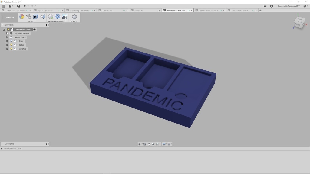Image resolution: width=310 pixels, height=174 pixels.
Task: Open the File menu document icon
Action: 10,6
